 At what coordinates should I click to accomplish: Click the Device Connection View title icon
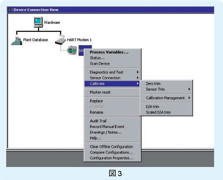10,10
